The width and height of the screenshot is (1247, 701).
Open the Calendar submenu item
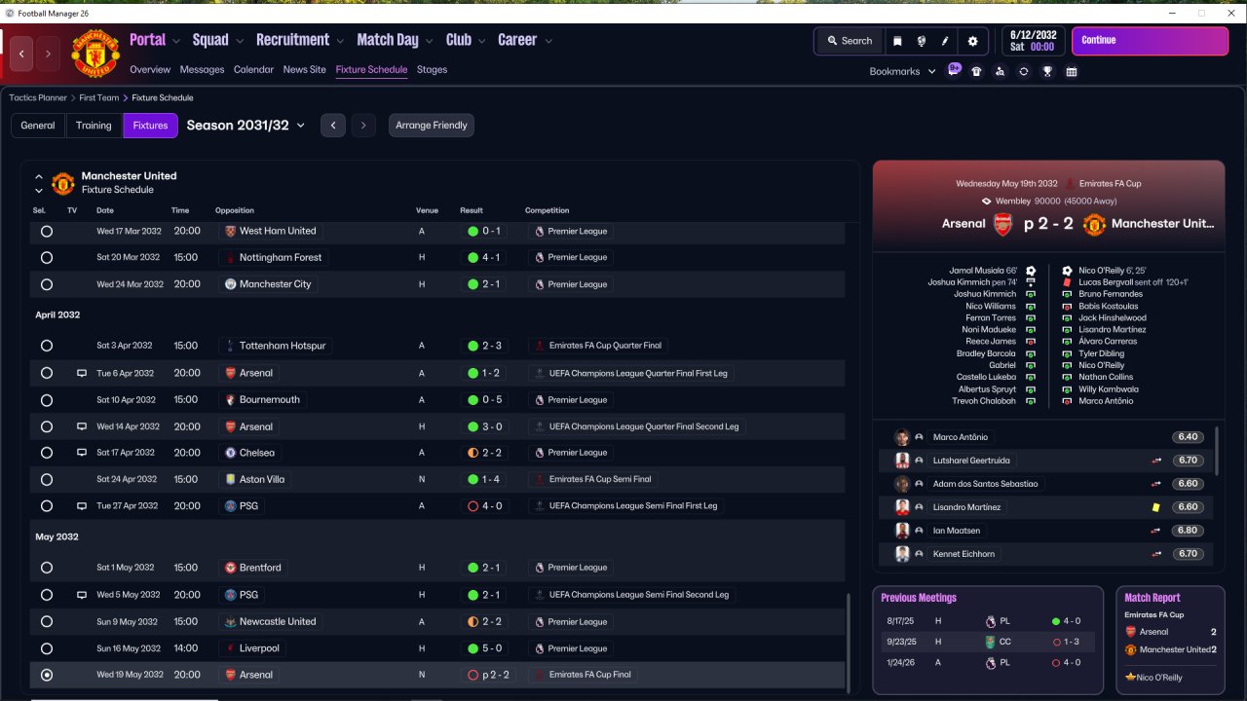tap(253, 70)
